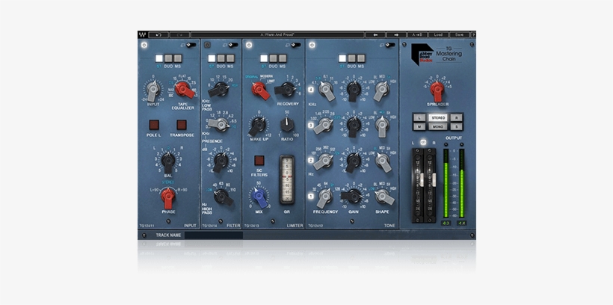Image resolution: width=613 pixels, height=305 pixels.
Task: Select ST mode in the Tone module
Action: pyautogui.click(x=342, y=58)
